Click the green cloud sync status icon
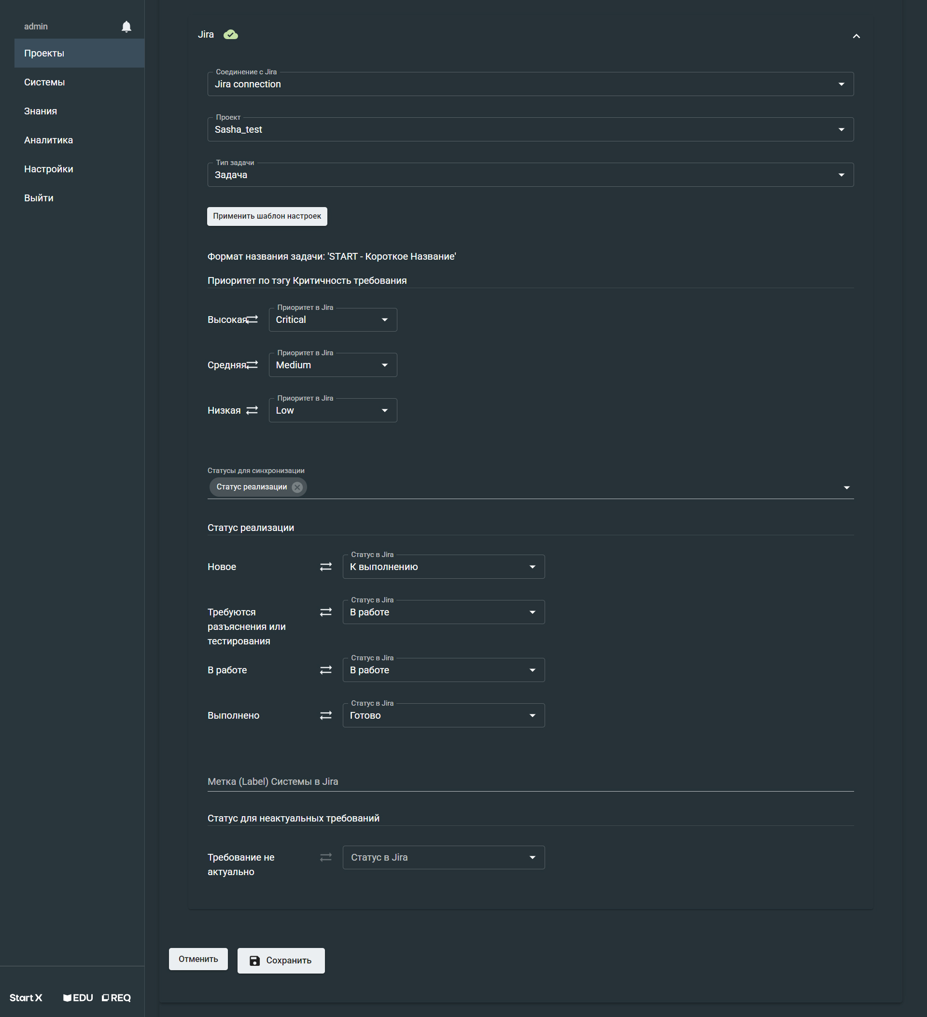The width and height of the screenshot is (927, 1017). [x=231, y=34]
